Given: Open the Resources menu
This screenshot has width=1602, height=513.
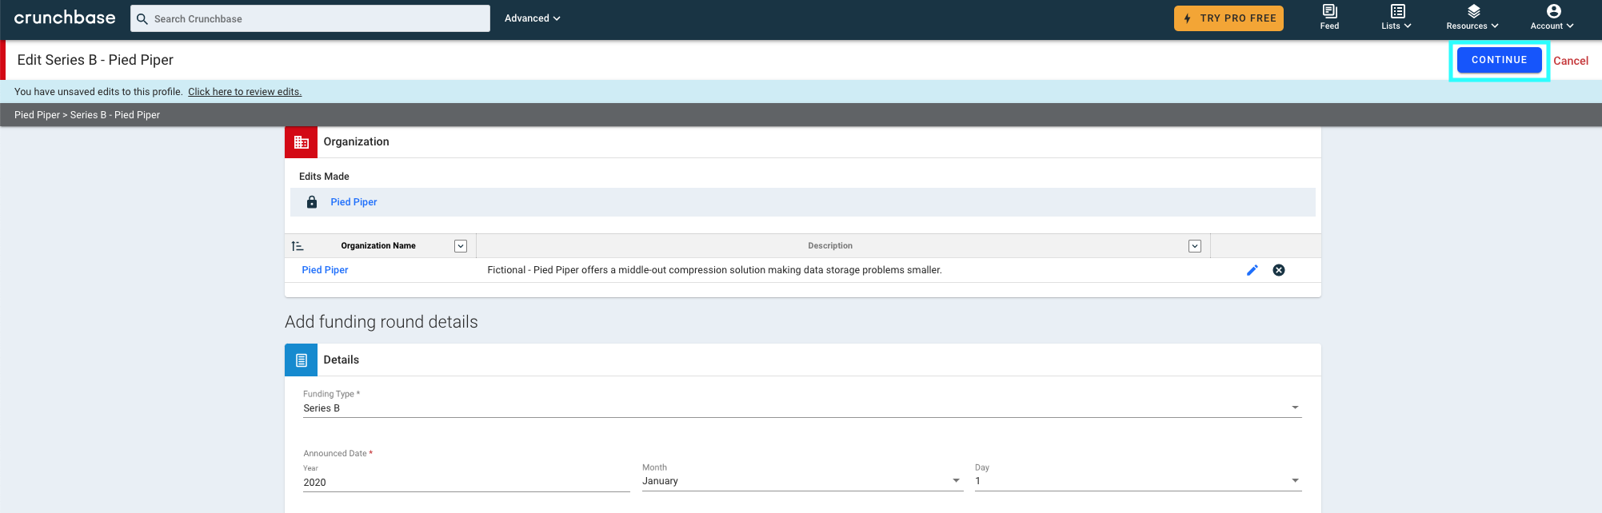Looking at the screenshot, I should (x=1472, y=17).
